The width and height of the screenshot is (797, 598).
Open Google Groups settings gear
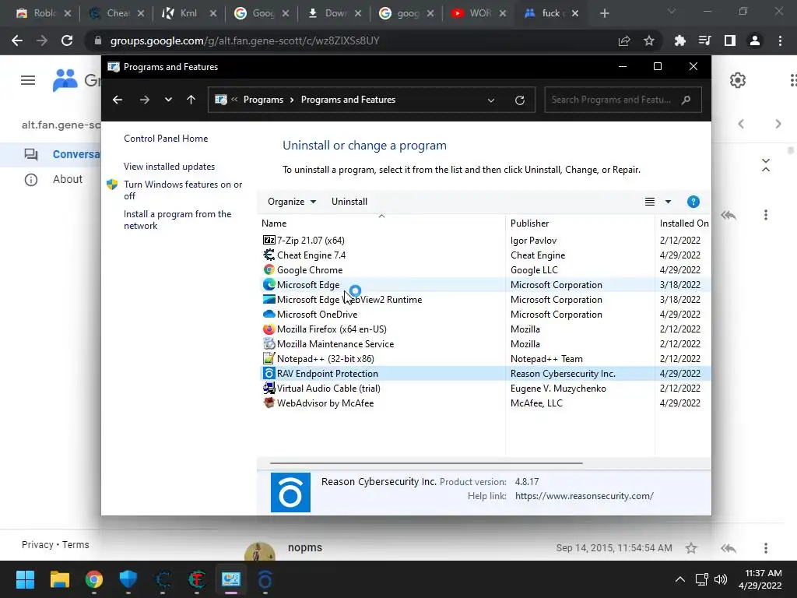pyautogui.click(x=738, y=80)
